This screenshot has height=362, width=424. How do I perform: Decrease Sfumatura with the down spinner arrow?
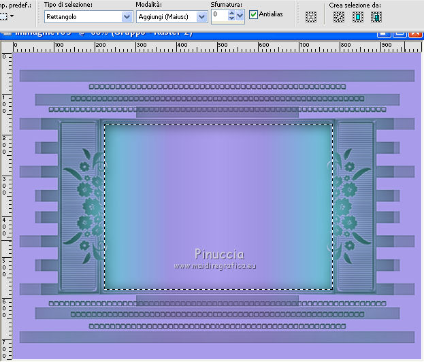231,18
